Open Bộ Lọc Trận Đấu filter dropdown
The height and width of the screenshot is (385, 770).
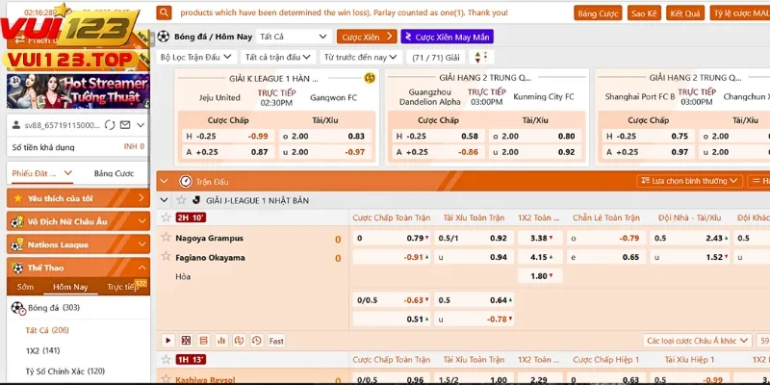196,57
